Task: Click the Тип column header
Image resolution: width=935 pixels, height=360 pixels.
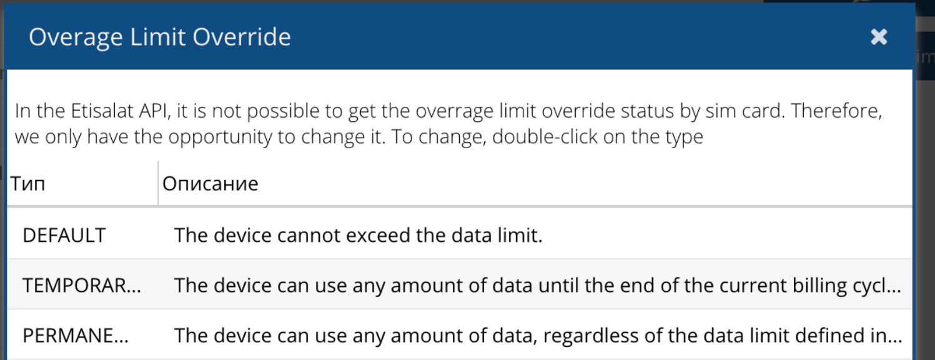Action: 28,184
